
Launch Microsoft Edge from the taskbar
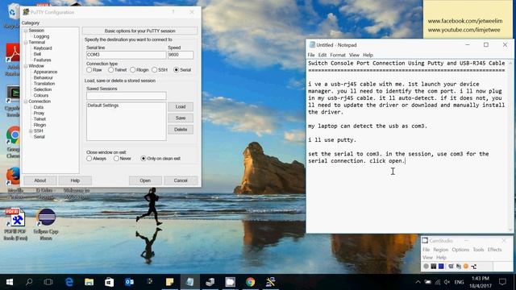click(x=69, y=282)
